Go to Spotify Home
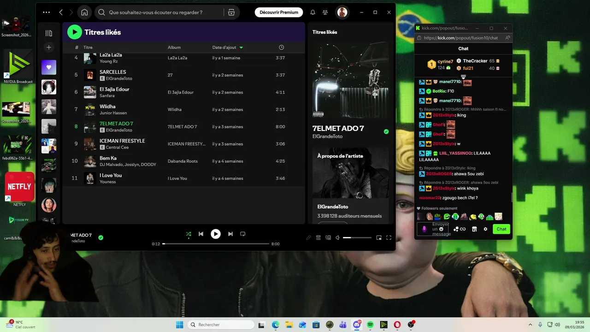 [x=84, y=12]
